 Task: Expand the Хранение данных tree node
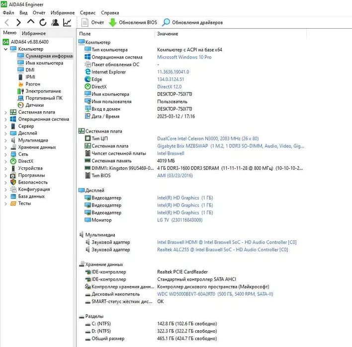point(5,147)
